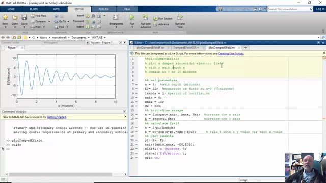
Task: Open the current folder path dropdown
Action: 319,37
